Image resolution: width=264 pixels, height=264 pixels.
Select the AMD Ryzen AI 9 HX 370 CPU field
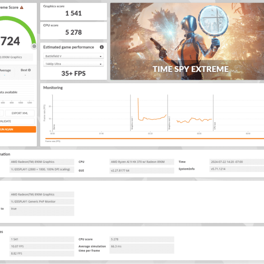[142, 162]
